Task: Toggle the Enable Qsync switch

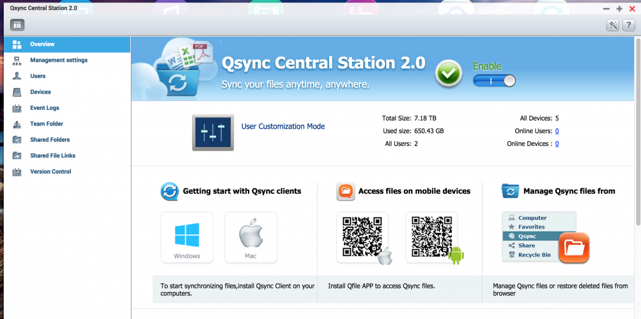Action: 494,81
